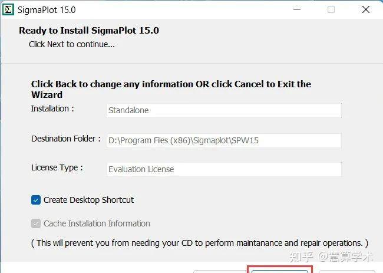Click the Ready to Install SigmaPlot 15.0 heading
Viewport: 383px width, 273px height.
coord(89,31)
